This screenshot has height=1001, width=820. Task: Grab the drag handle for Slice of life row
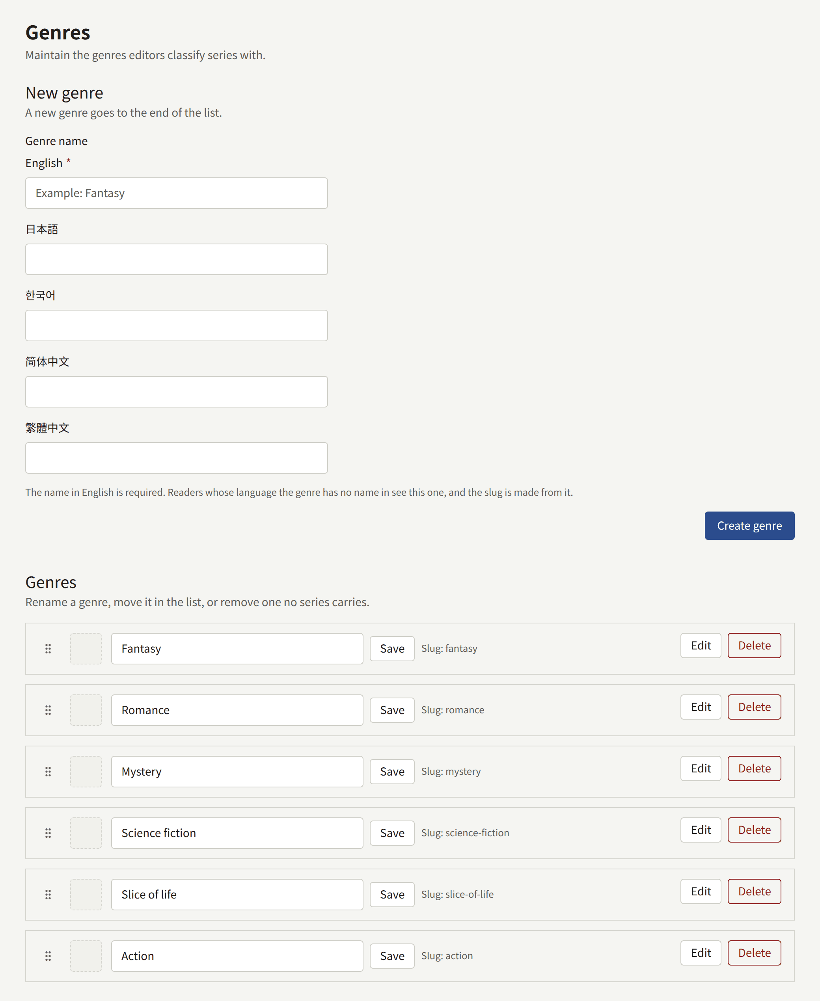tap(48, 894)
